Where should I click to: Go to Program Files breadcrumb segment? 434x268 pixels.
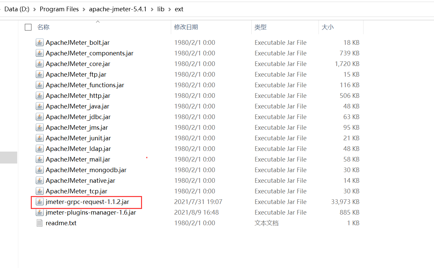(59, 9)
